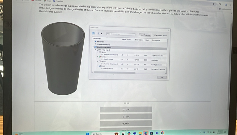
Task: Click the Favorites row star icon
Action: (x=95, y=42)
